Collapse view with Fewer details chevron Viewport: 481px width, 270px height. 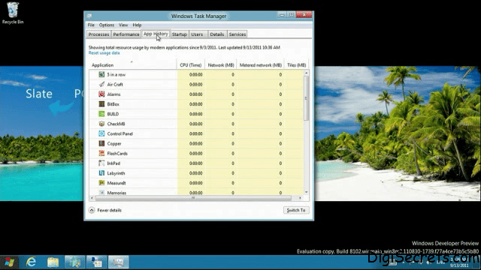(x=92, y=210)
